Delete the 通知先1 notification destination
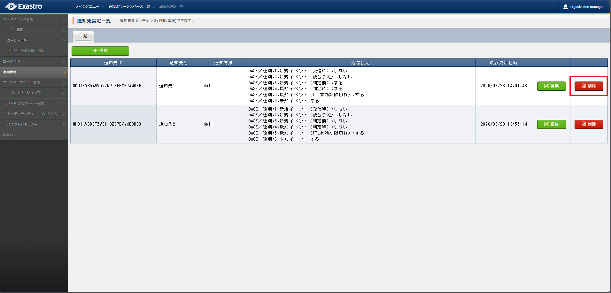Viewport: 611px width, 293px height. point(589,86)
